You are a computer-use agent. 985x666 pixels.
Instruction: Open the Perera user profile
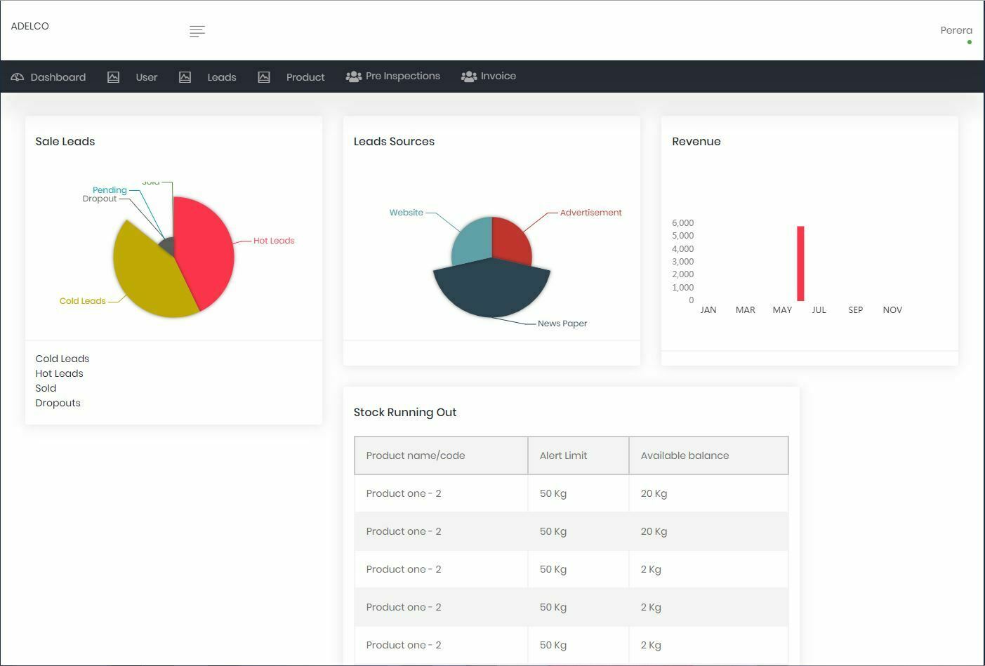[x=956, y=30]
